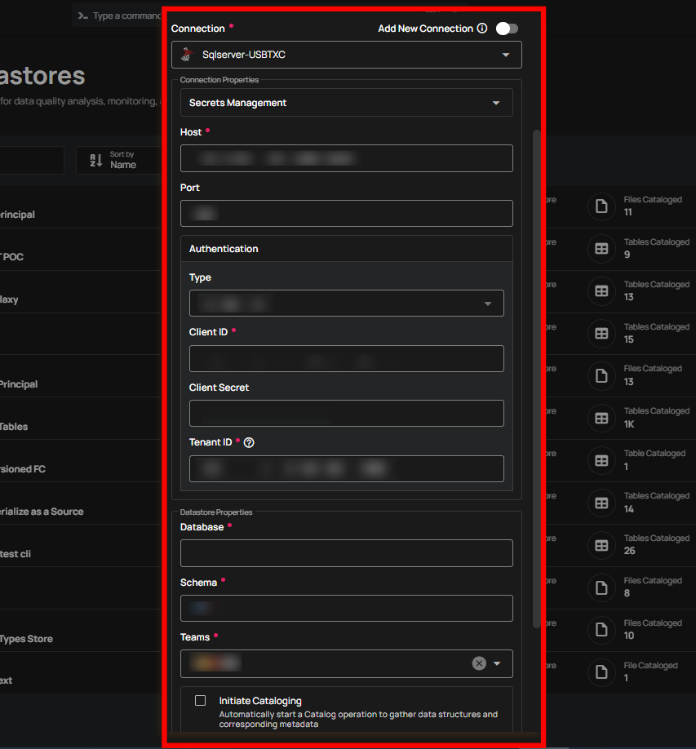Open the Authentication Type dropdown

point(487,303)
